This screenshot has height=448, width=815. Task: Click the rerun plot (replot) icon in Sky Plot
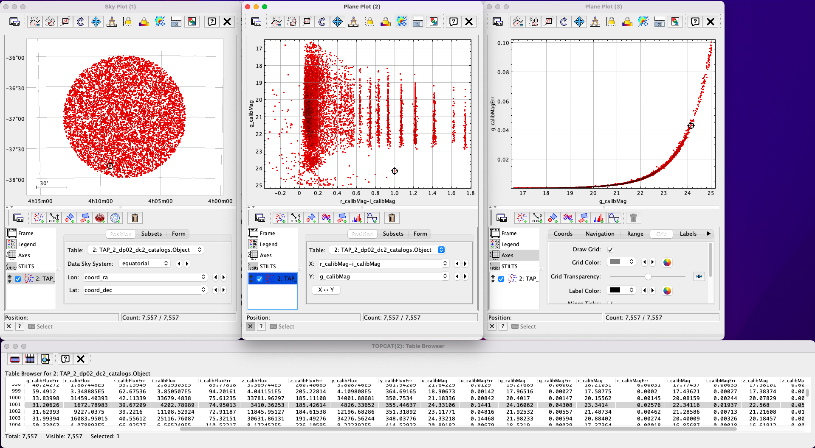81,22
